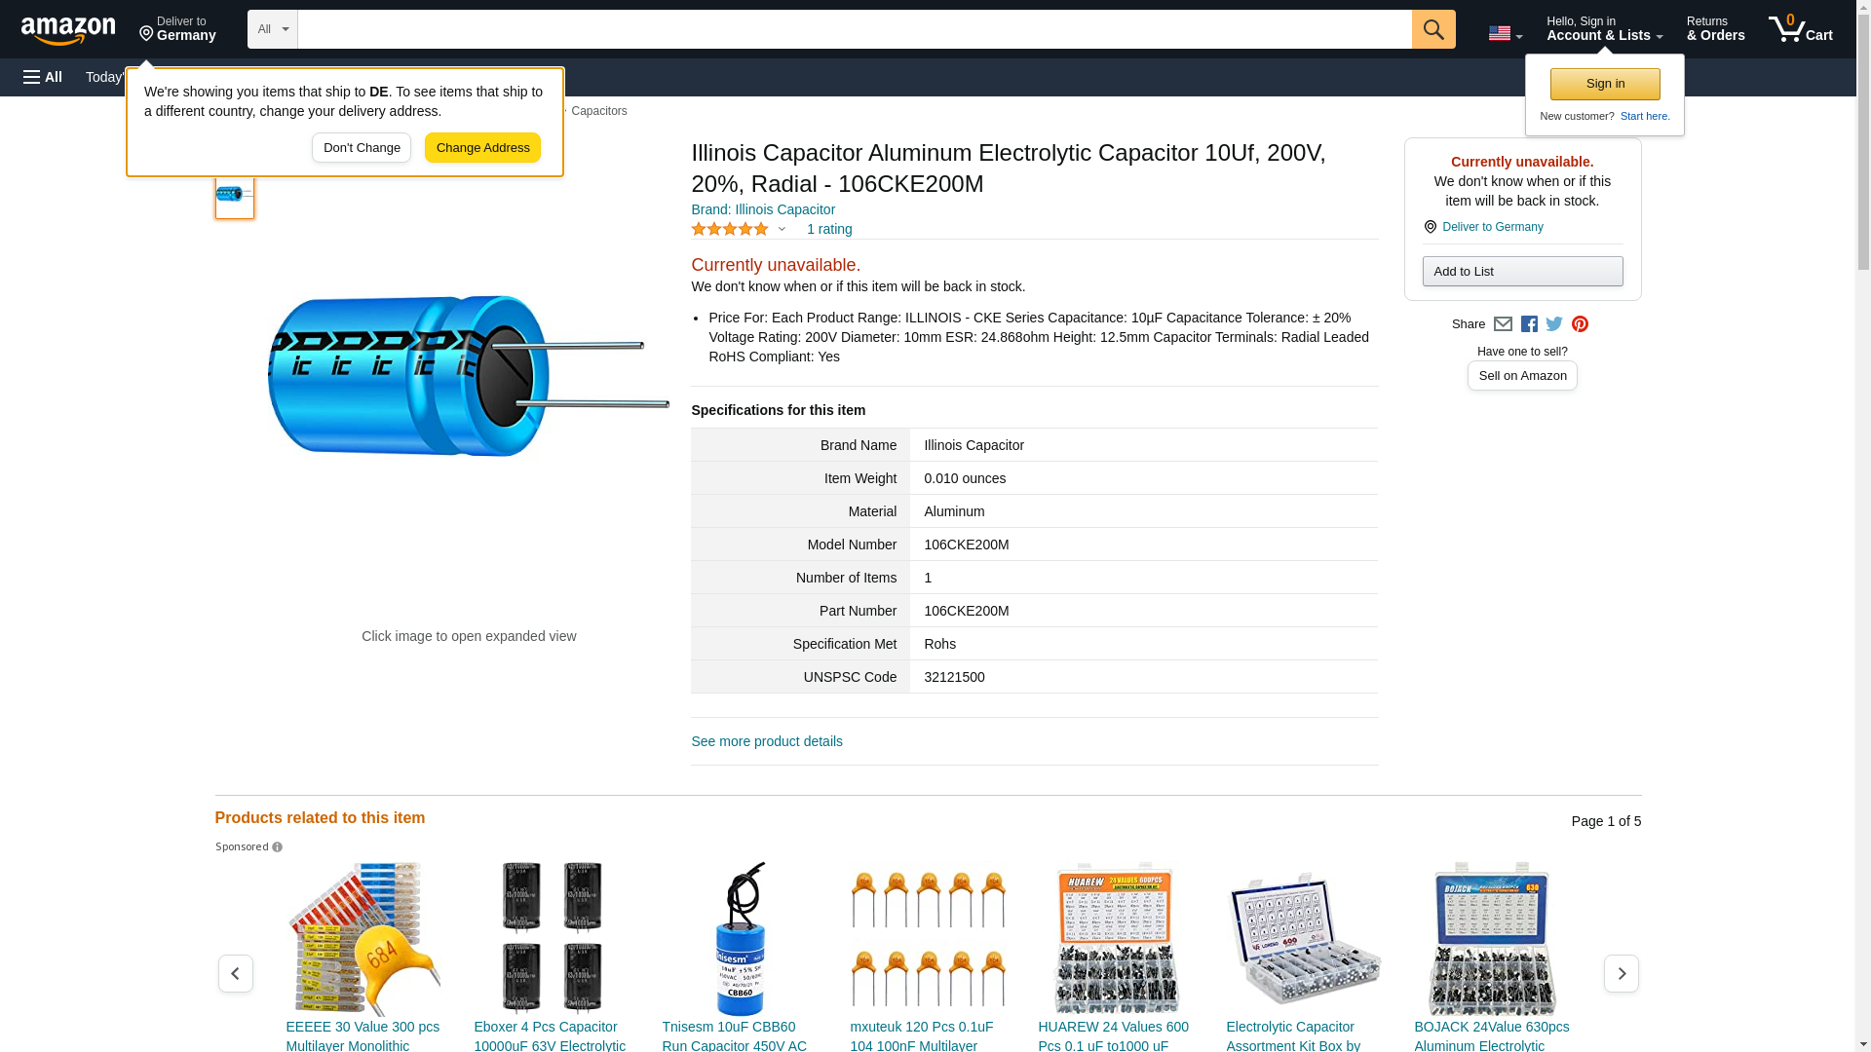Open Account & Lists menu

click(x=1604, y=29)
